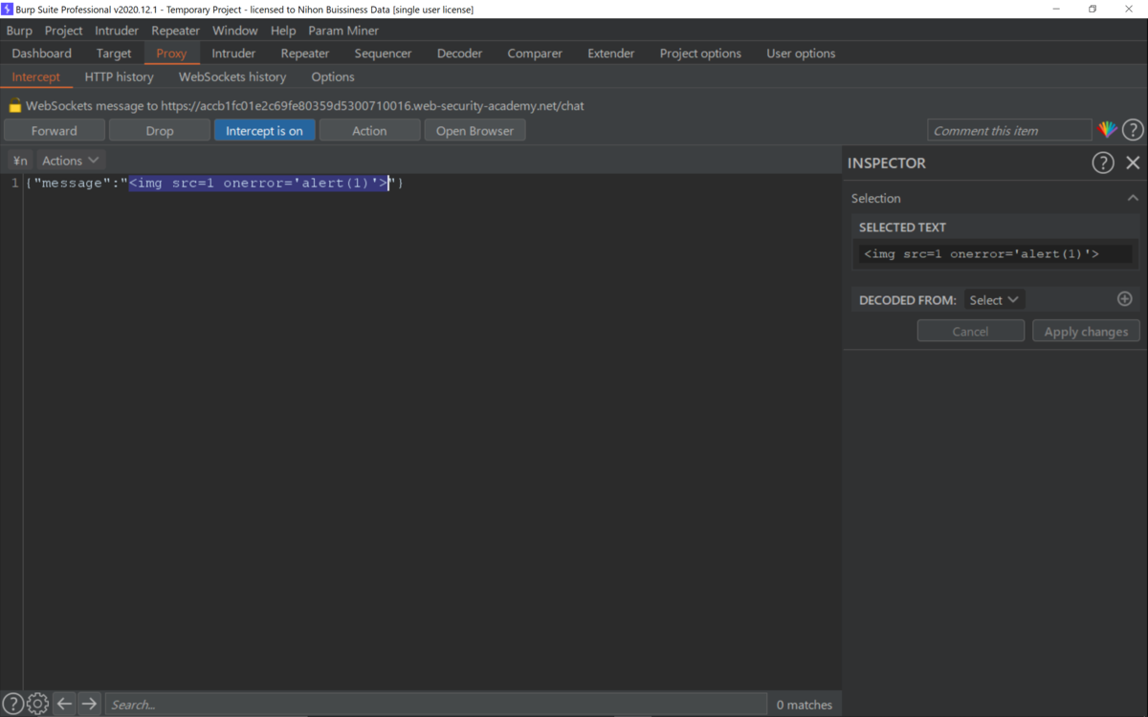Add a decoding with the plus icon
The width and height of the screenshot is (1148, 717).
click(1125, 299)
